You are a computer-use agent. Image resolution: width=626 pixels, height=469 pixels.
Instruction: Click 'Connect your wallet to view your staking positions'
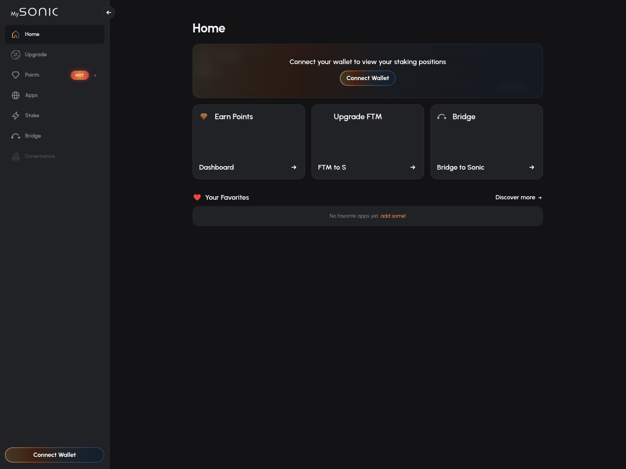pos(368,62)
